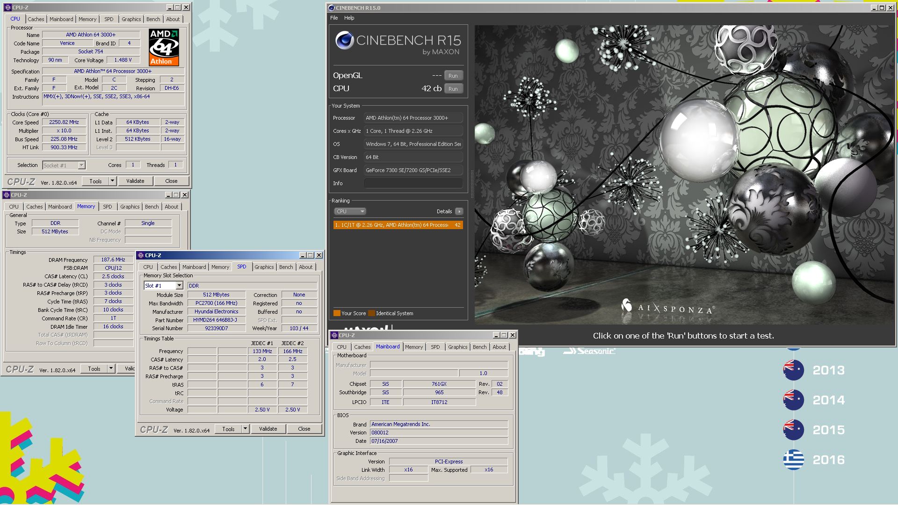Image resolution: width=898 pixels, height=505 pixels.
Task: Click Close in the top CPU-Z window
Action: (171, 181)
